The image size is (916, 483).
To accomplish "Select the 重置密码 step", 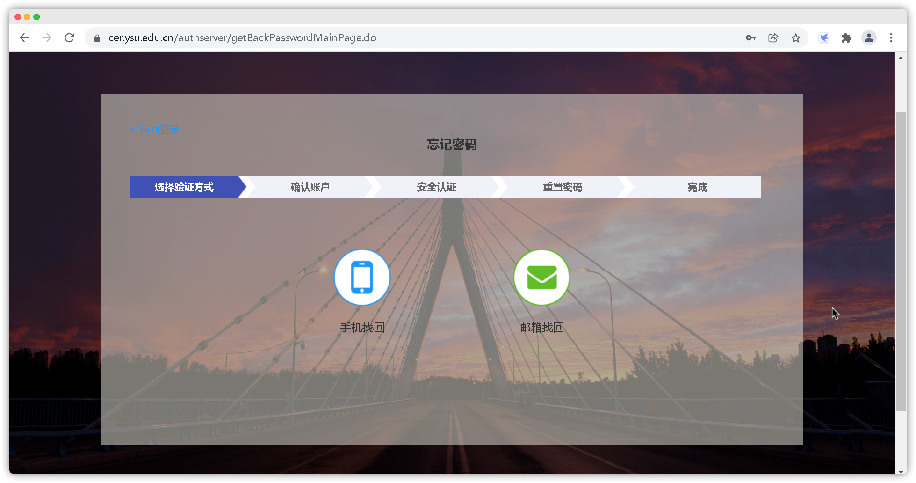I will pyautogui.click(x=563, y=187).
